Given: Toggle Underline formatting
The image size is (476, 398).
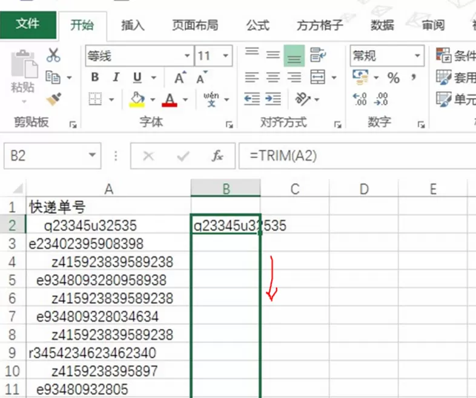Looking at the screenshot, I should [x=137, y=77].
